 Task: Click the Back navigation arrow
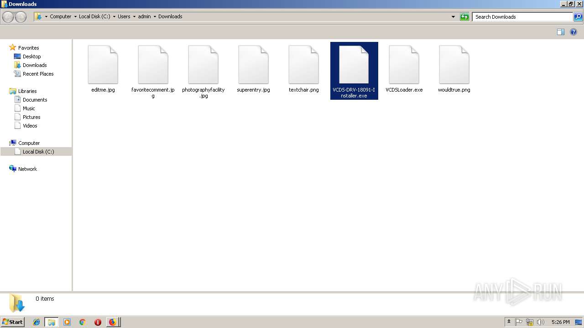(x=8, y=17)
